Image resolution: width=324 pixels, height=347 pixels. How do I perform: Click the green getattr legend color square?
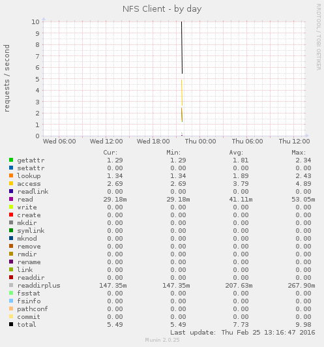point(11,160)
